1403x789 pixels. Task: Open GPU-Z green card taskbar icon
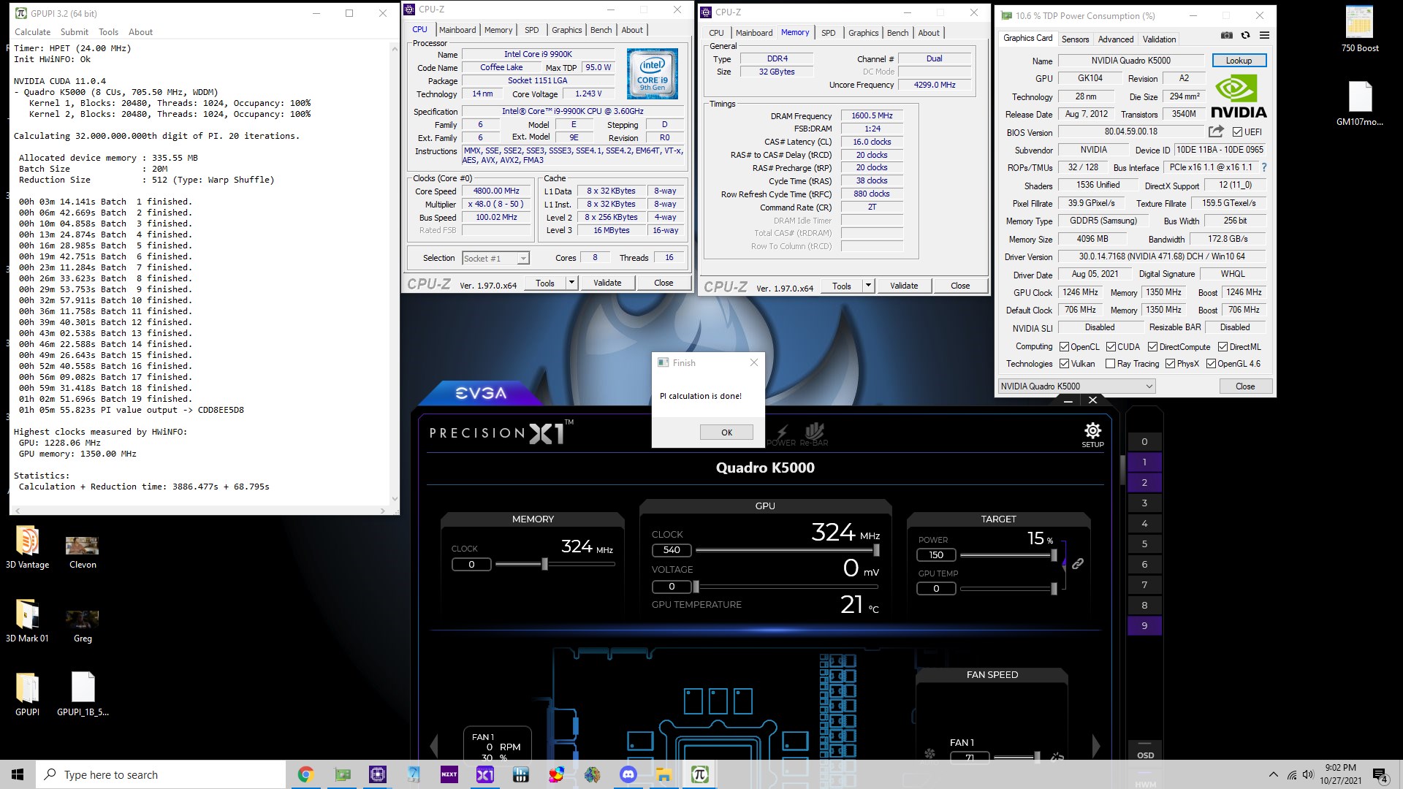coord(342,774)
